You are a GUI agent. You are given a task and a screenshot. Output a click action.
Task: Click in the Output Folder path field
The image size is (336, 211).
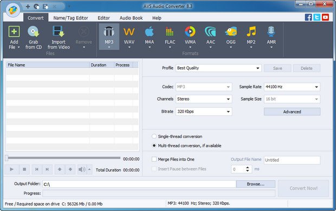pyautogui.click(x=139, y=184)
